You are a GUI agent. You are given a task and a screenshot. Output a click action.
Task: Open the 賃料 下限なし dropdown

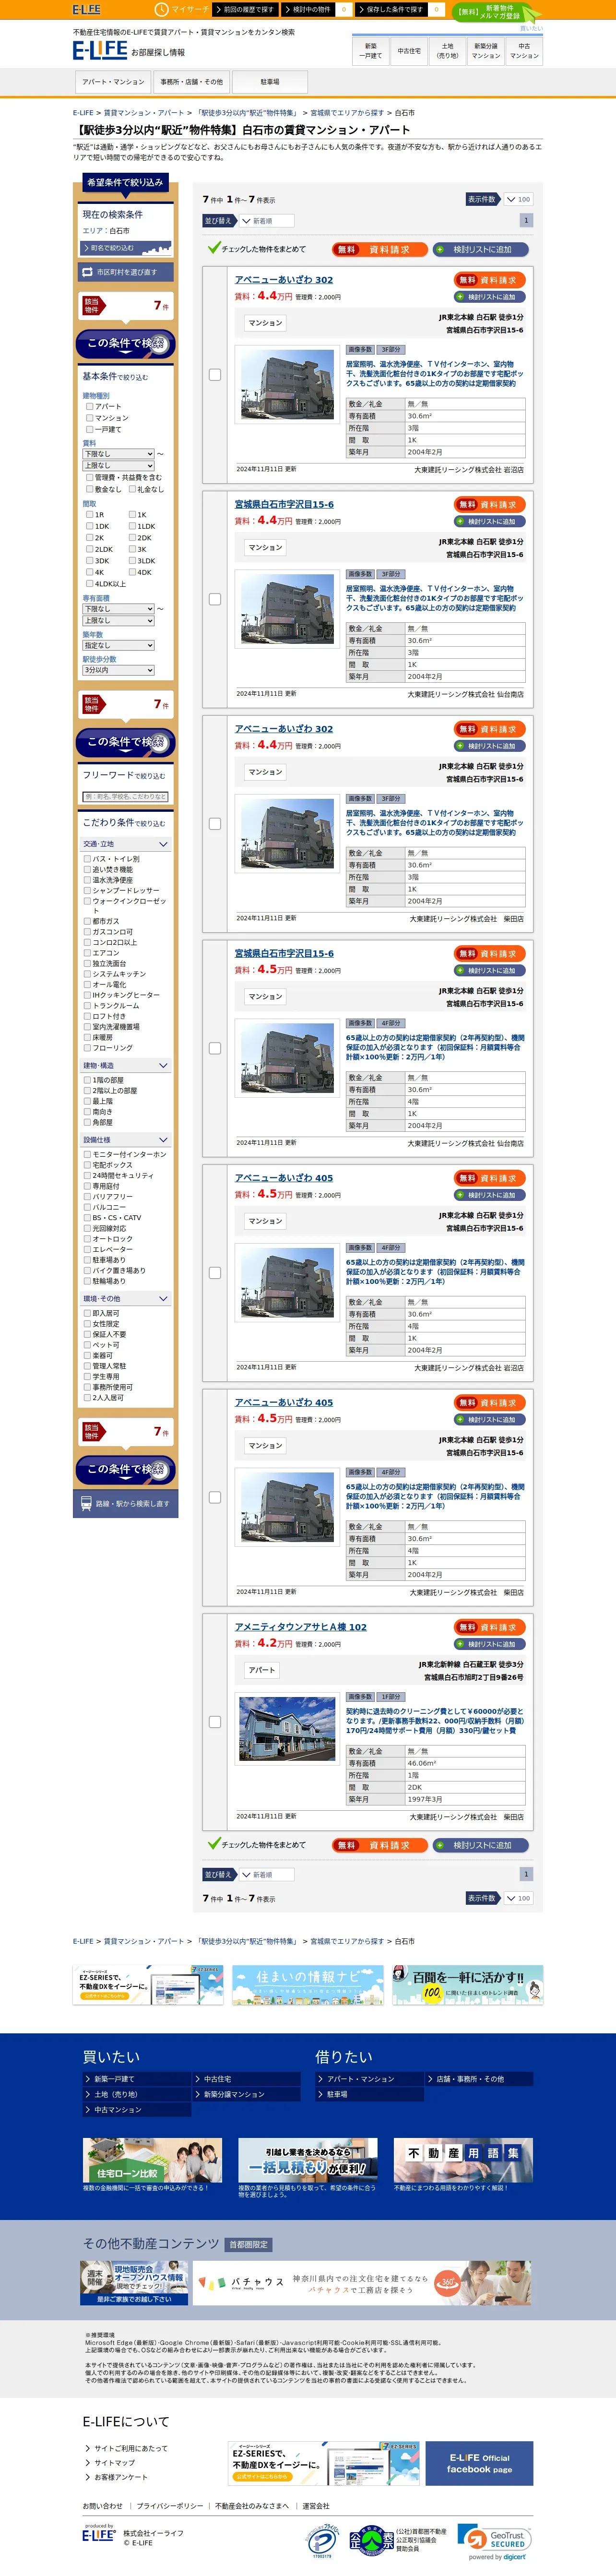[118, 454]
